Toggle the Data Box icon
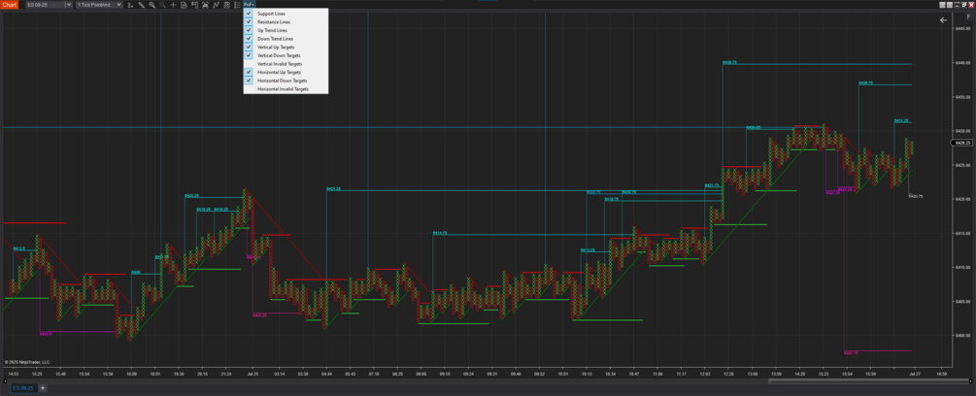This screenshot has height=396, width=976. pyautogui.click(x=184, y=5)
